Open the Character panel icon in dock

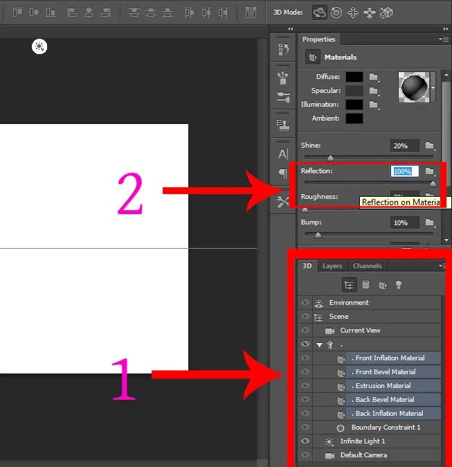(283, 154)
